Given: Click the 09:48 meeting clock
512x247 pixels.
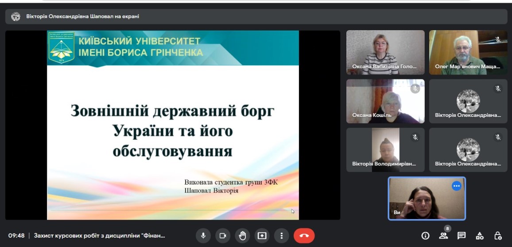Looking at the screenshot, I should click(16, 235).
